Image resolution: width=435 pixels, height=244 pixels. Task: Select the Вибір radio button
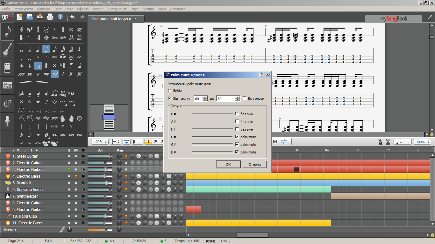click(x=170, y=90)
